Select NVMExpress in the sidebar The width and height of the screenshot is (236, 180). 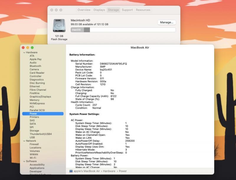pyautogui.click(x=37, y=103)
